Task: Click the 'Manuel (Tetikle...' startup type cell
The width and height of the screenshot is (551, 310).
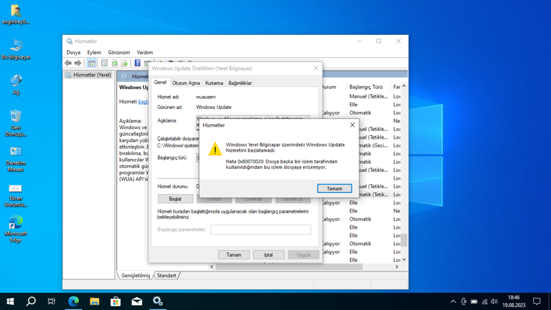Action: [369, 96]
